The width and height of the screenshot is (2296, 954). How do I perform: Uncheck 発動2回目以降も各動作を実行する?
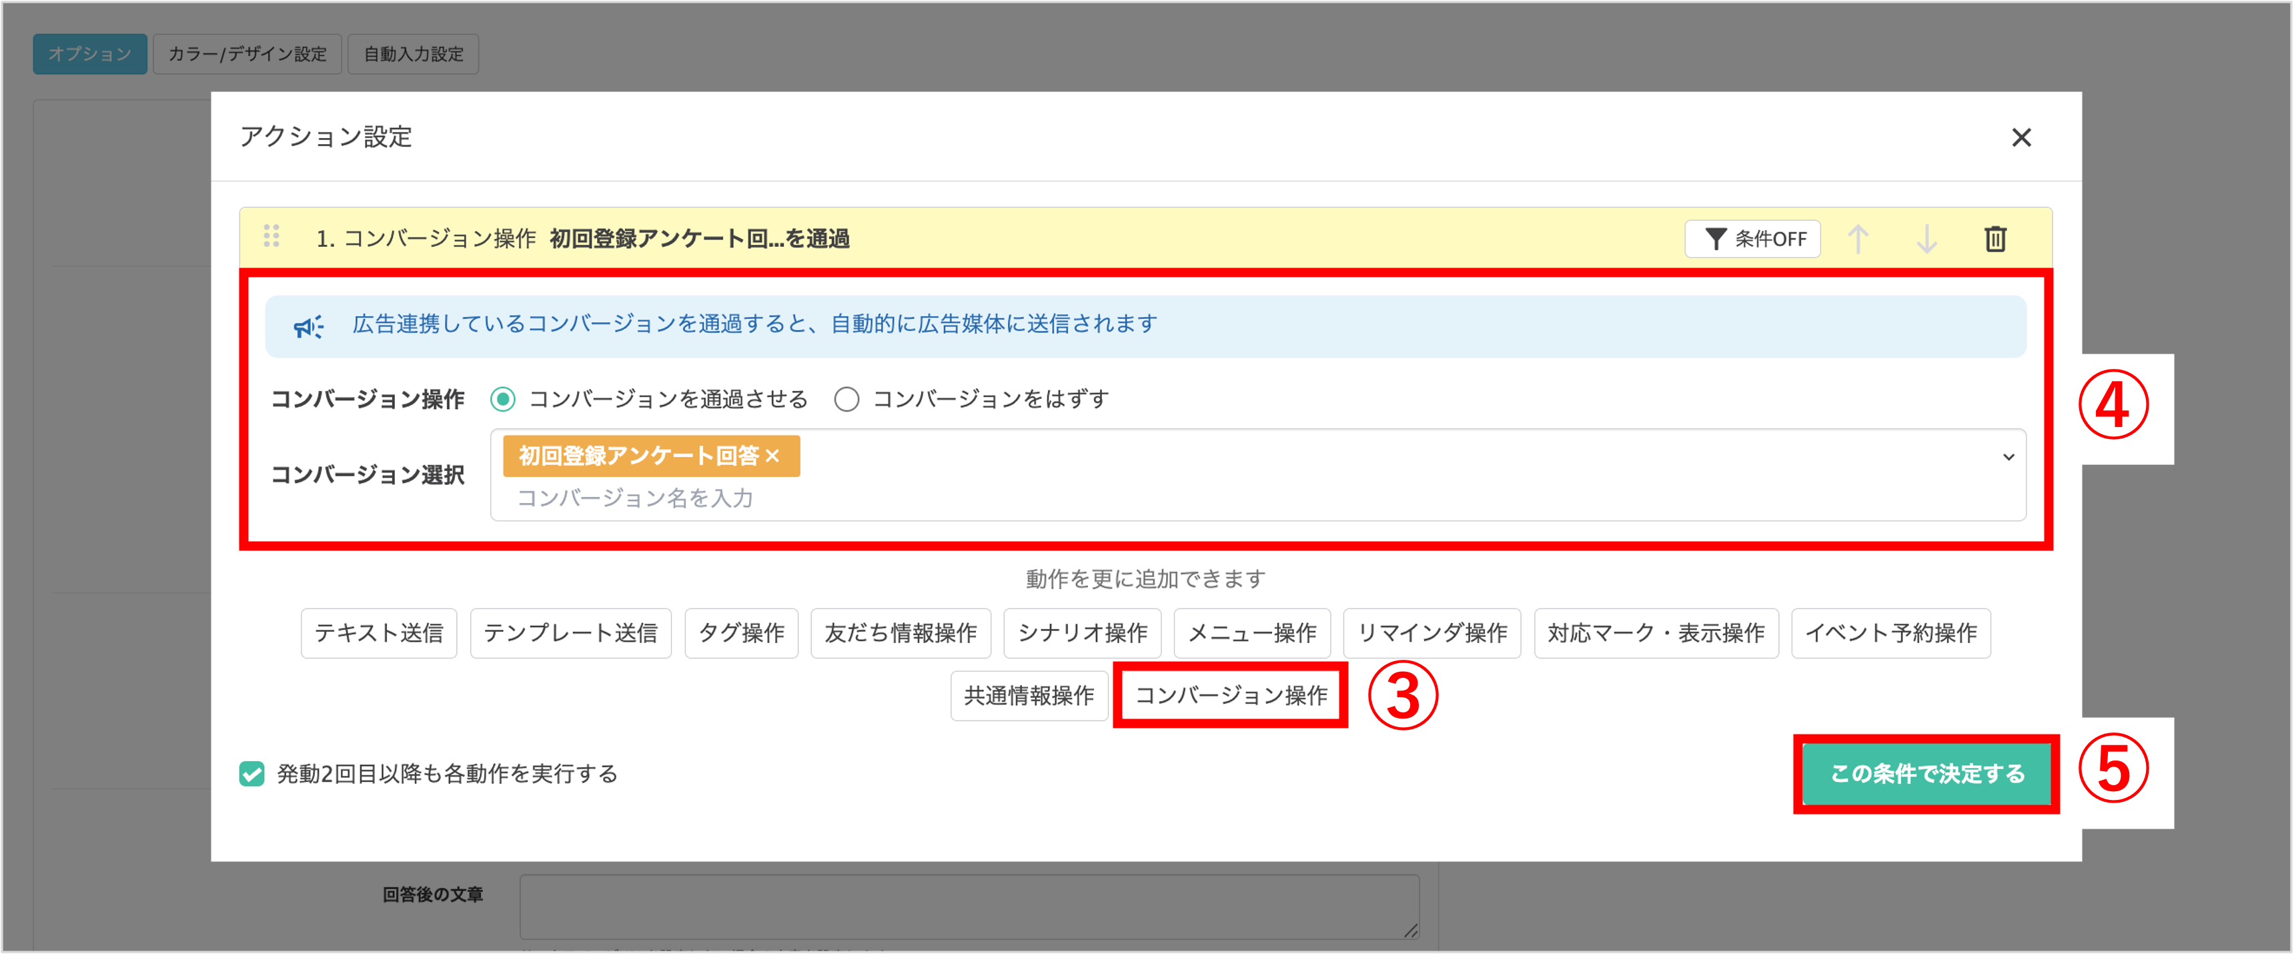[251, 775]
